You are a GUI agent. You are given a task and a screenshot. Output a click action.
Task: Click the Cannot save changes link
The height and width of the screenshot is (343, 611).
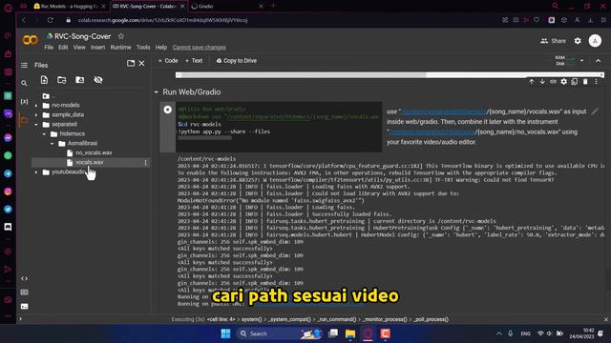200,48
